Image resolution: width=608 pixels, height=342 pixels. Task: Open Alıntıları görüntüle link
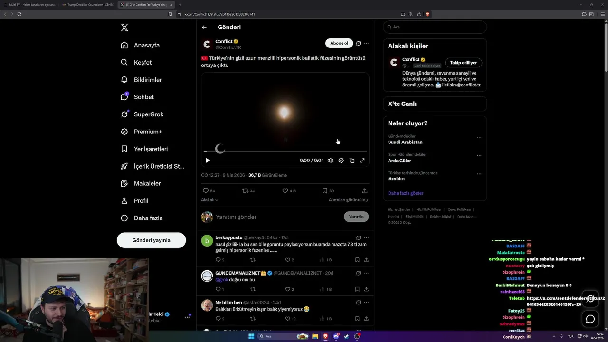coord(349,200)
